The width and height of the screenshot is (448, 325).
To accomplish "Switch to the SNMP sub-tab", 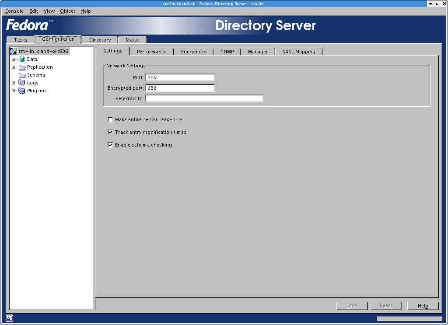I will point(227,52).
